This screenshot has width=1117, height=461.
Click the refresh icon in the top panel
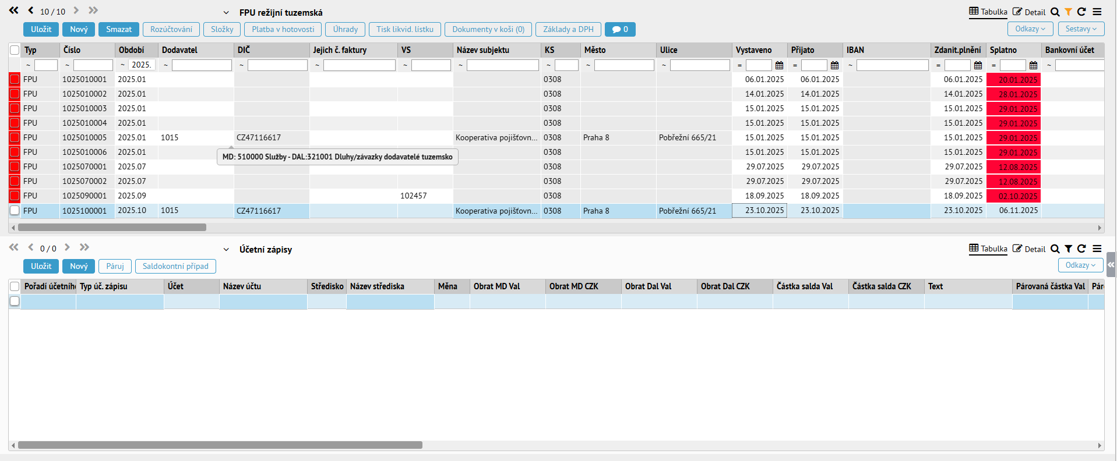[1081, 12]
